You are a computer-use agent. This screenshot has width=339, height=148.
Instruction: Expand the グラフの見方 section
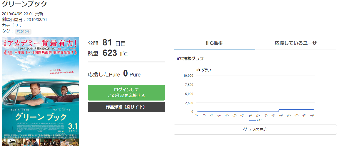(255, 130)
